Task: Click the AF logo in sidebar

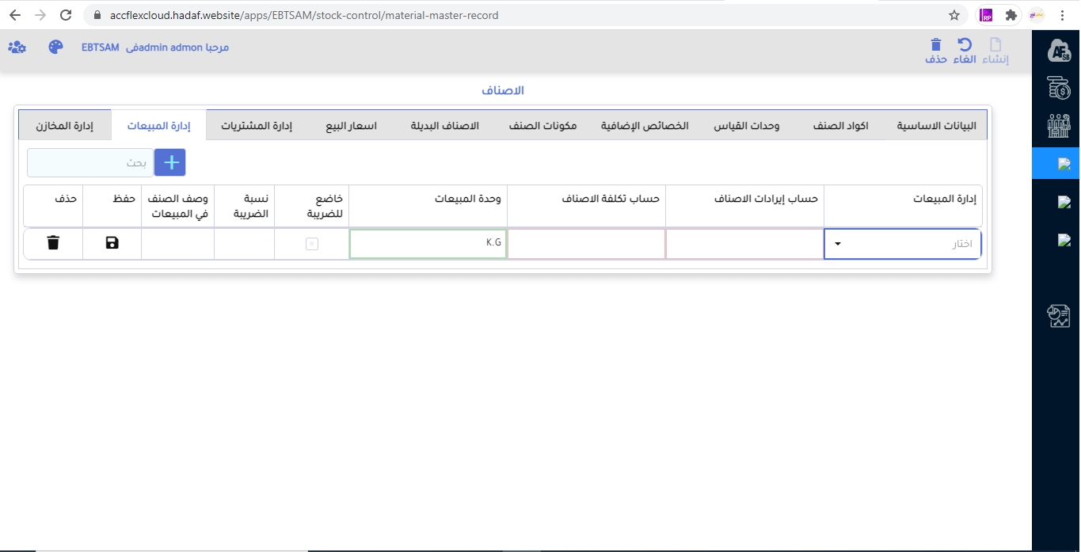Action: (1058, 51)
